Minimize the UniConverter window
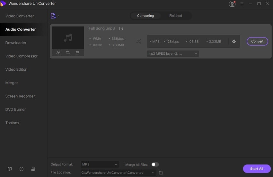This screenshot has height=177, width=273. click(251, 4)
